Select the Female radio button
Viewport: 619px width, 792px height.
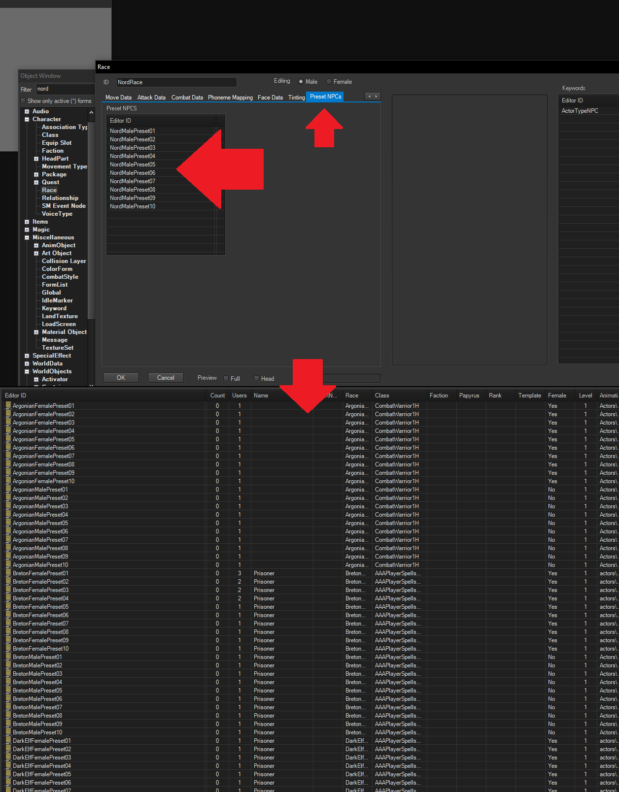[329, 82]
